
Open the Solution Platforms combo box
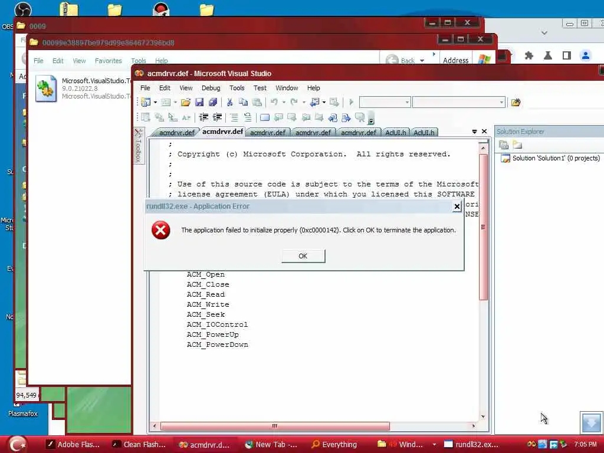click(x=458, y=102)
